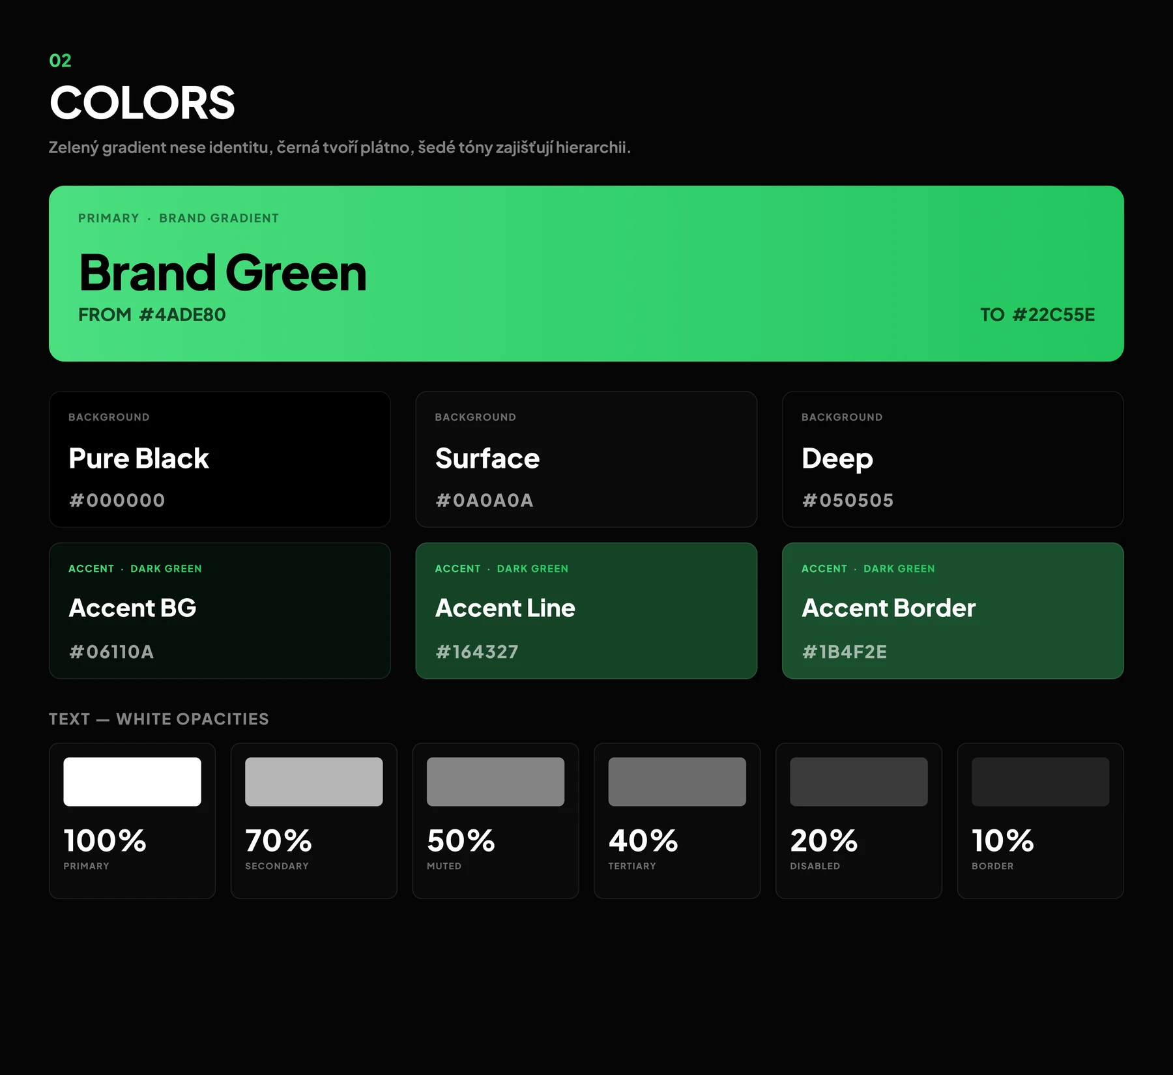The width and height of the screenshot is (1173, 1075).
Task: Click the '40%' opacity value
Action: point(643,840)
